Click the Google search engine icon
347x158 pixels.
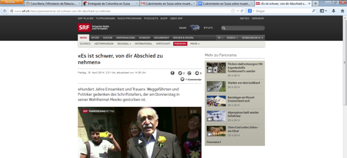[250, 11]
